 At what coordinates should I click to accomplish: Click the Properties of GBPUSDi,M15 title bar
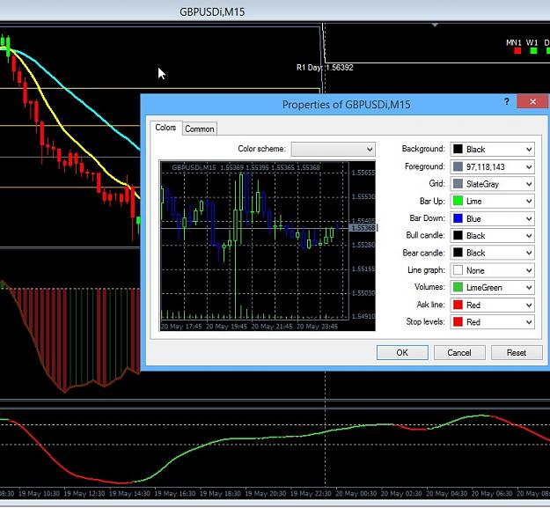point(346,105)
